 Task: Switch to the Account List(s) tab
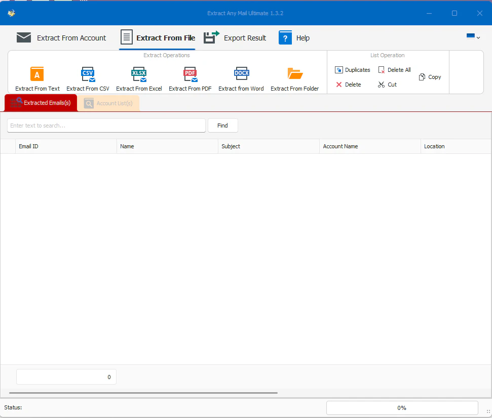[x=108, y=103]
